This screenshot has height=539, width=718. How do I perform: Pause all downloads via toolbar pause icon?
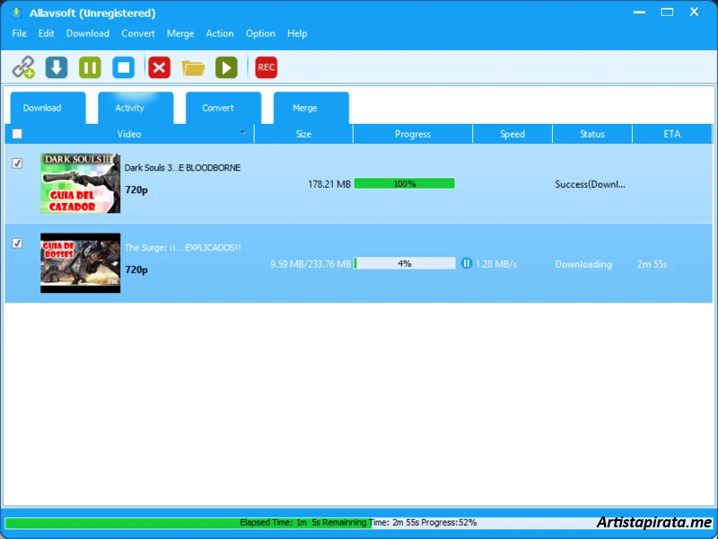coord(89,66)
